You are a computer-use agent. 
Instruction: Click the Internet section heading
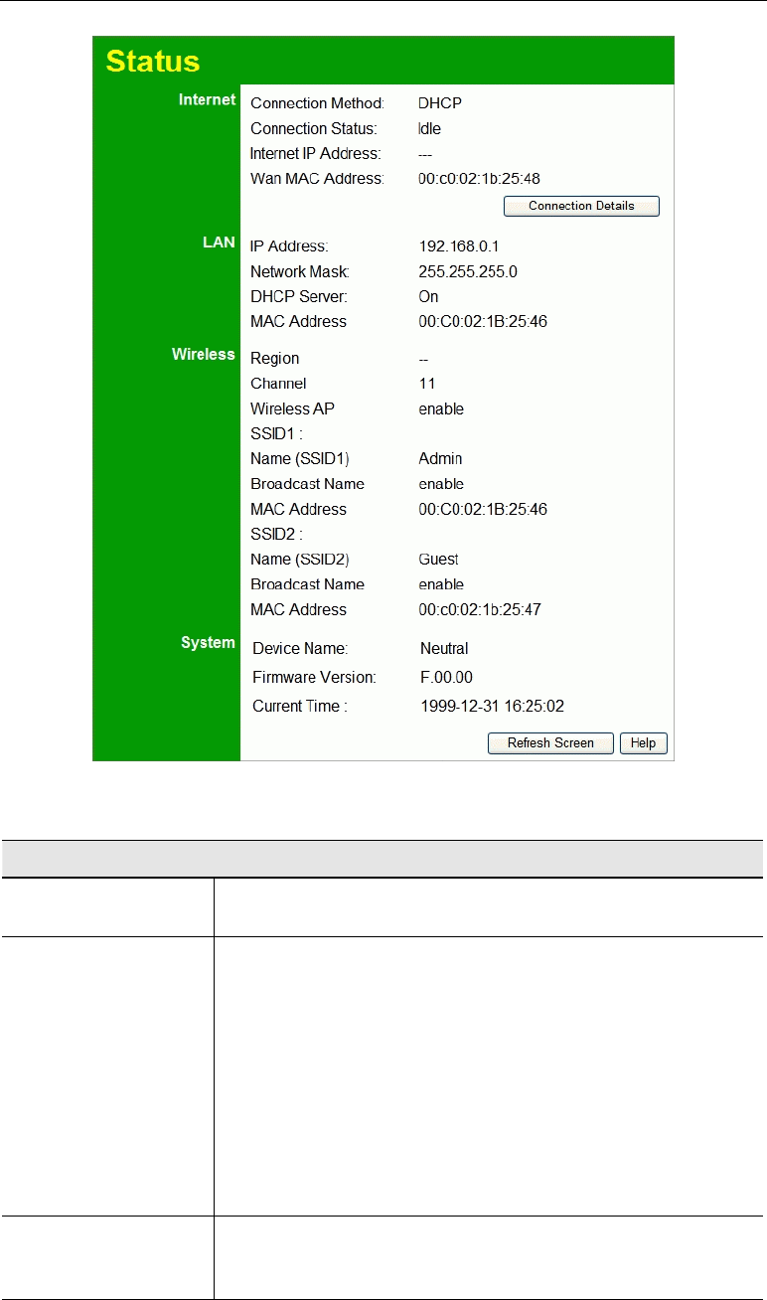pos(207,99)
